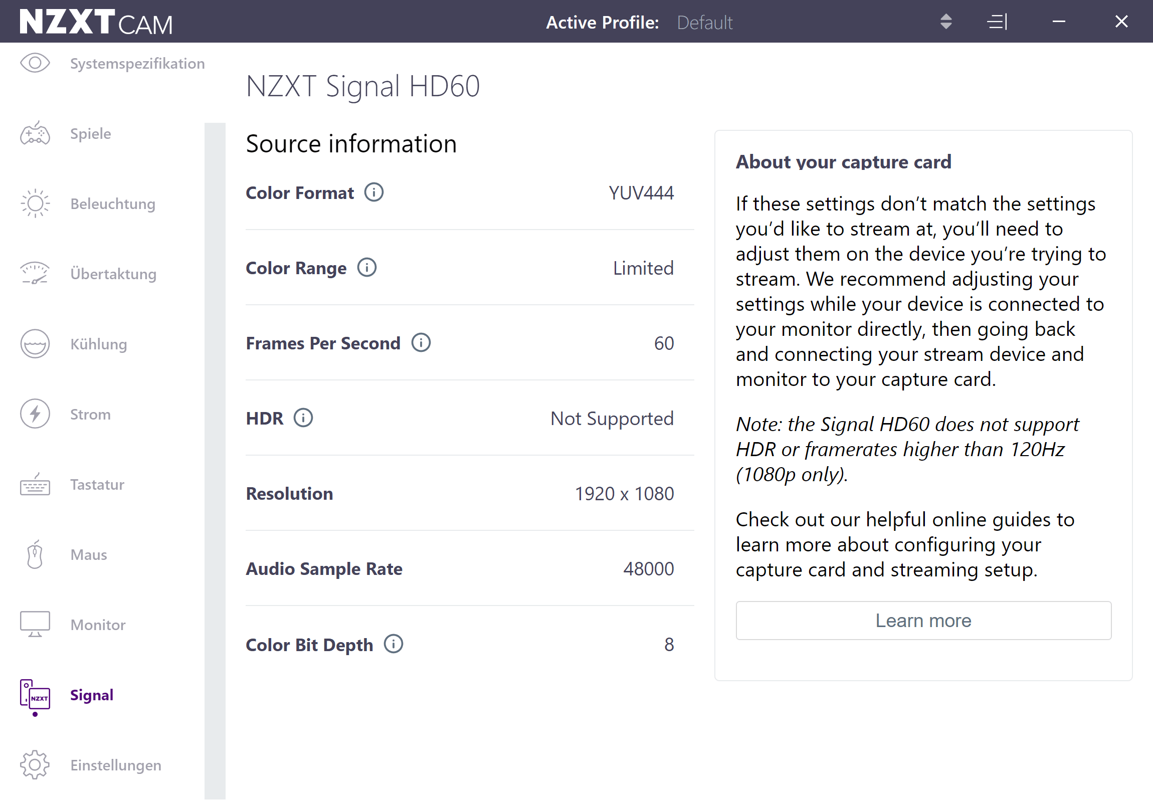Click the Einstellungen gear icon
Image resolution: width=1153 pixels, height=802 pixels.
[x=35, y=765]
